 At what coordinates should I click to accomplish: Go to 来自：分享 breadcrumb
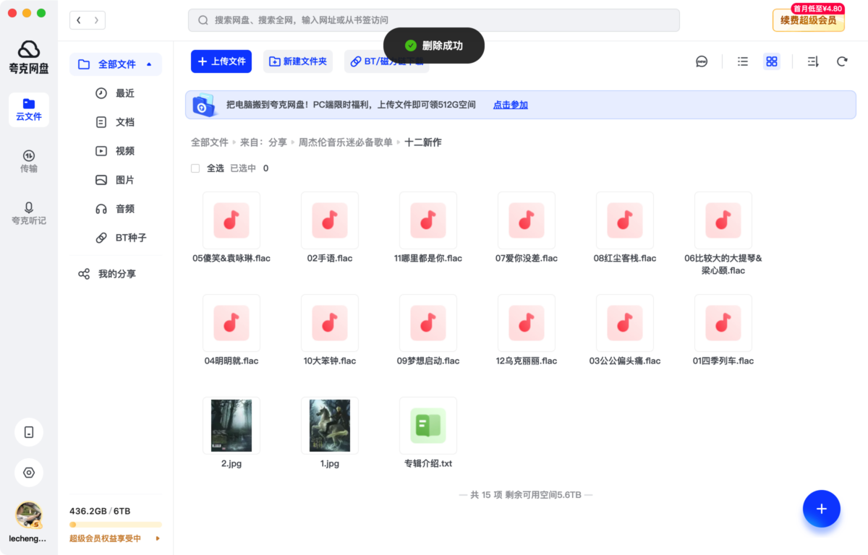[263, 142]
